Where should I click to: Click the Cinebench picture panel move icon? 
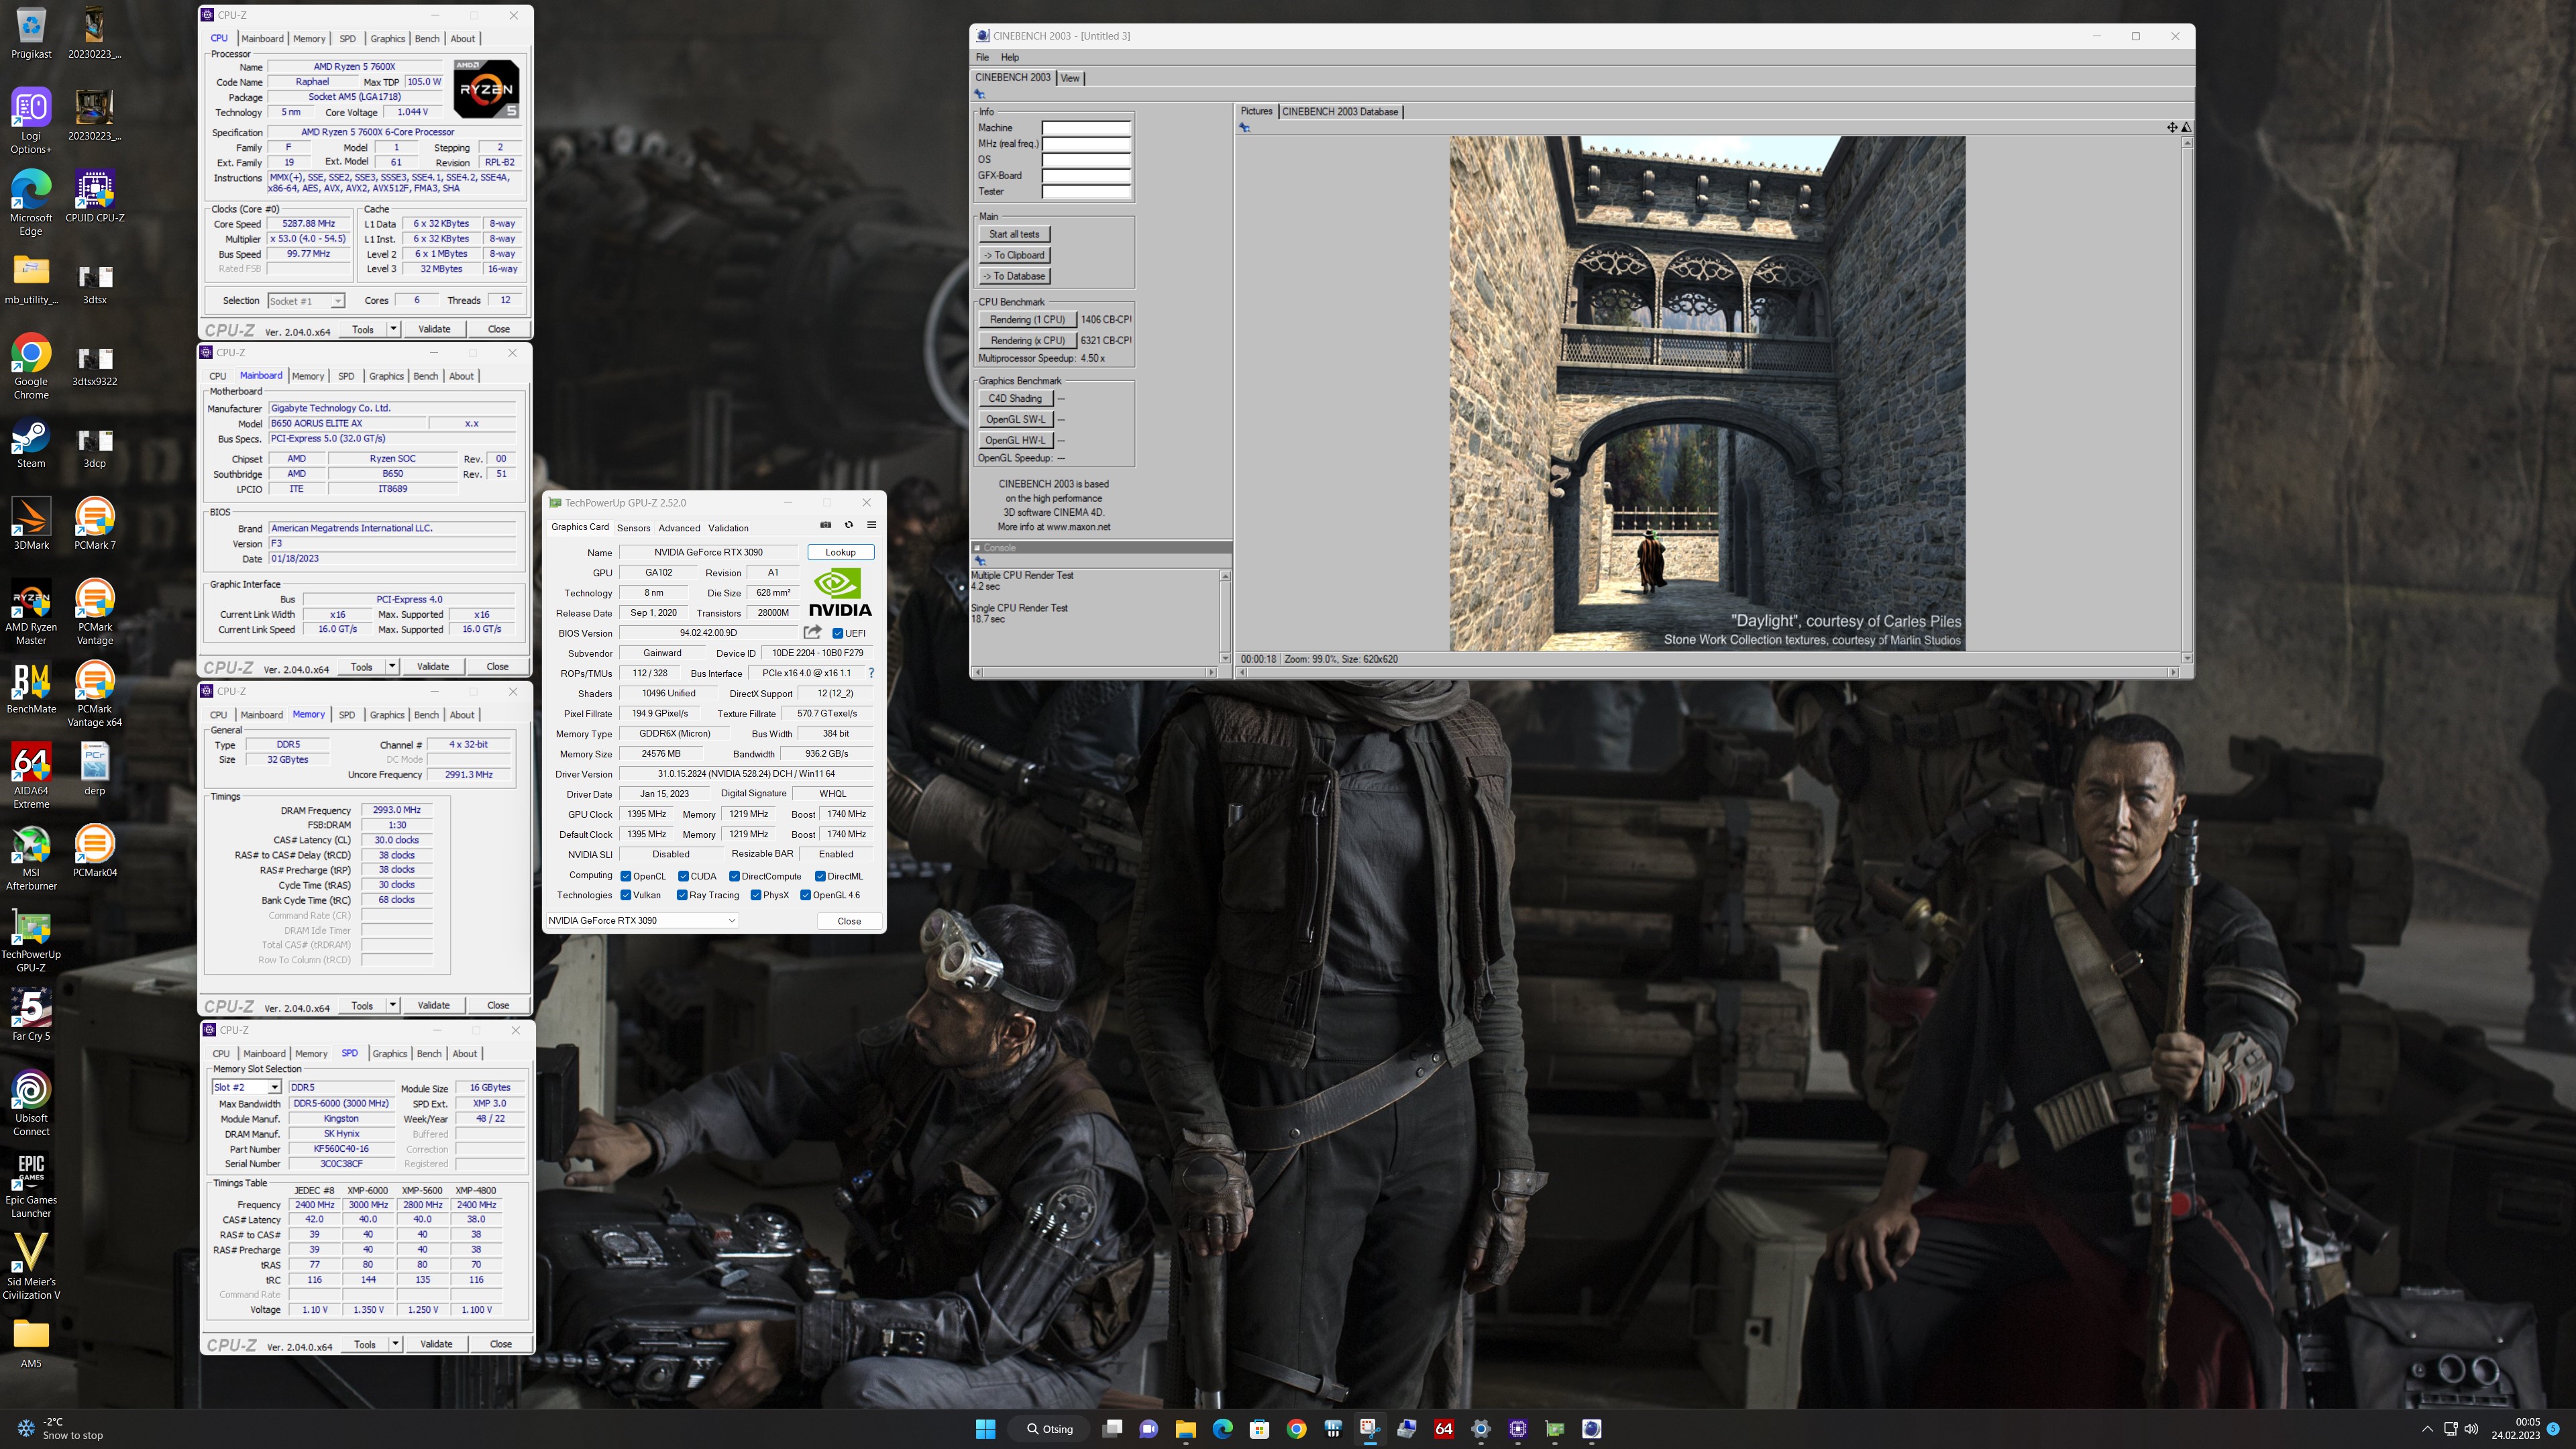(x=2172, y=127)
